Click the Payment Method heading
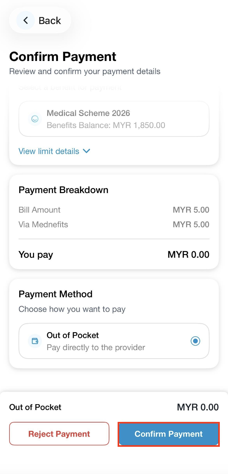The width and height of the screenshot is (228, 474). pyautogui.click(x=55, y=294)
